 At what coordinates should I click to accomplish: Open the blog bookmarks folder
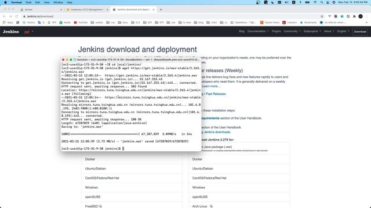coord(199,23)
